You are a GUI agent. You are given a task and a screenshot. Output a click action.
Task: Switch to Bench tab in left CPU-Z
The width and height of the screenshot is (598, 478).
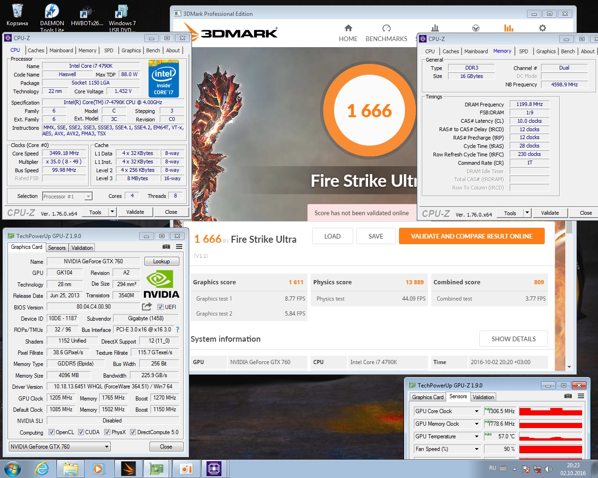[x=153, y=50]
